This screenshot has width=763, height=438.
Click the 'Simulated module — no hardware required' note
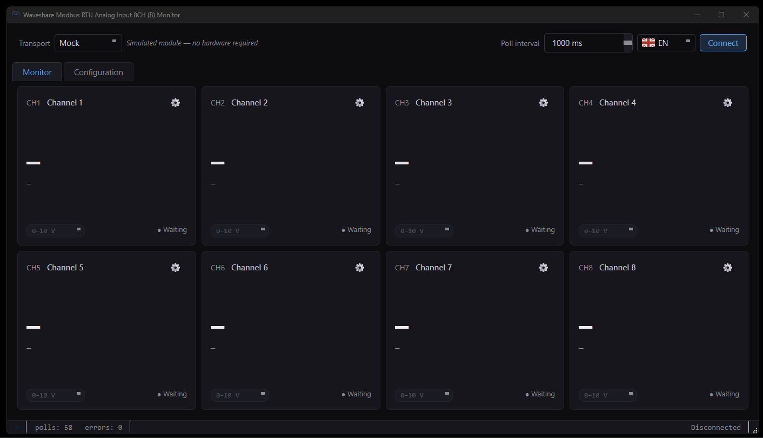tap(192, 43)
